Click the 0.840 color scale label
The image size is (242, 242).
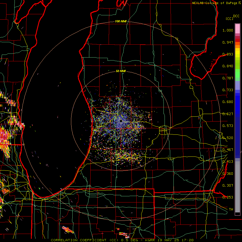pos(228,66)
